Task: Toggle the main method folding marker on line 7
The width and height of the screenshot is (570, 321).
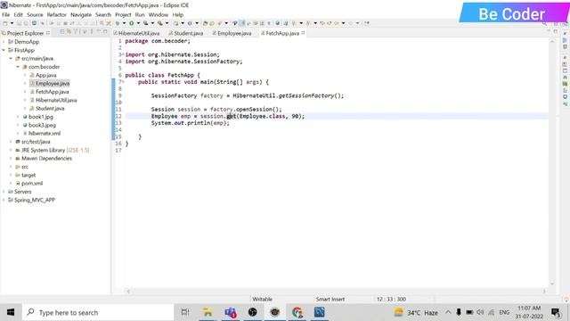Action: 123,82
